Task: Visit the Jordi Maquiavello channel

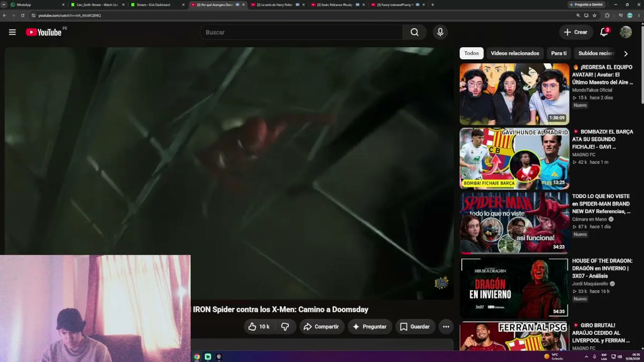Action: (590, 284)
